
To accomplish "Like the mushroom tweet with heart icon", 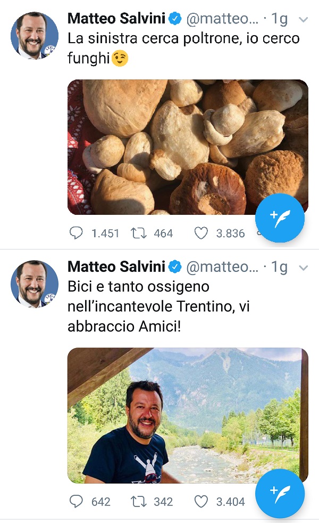I will tap(200, 233).
